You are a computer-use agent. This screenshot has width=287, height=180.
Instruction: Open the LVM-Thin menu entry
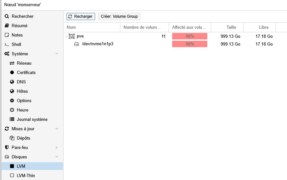(26, 176)
